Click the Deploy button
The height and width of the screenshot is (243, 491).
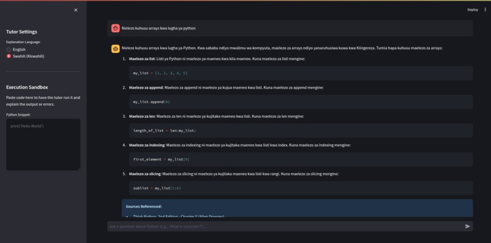tap(473, 10)
